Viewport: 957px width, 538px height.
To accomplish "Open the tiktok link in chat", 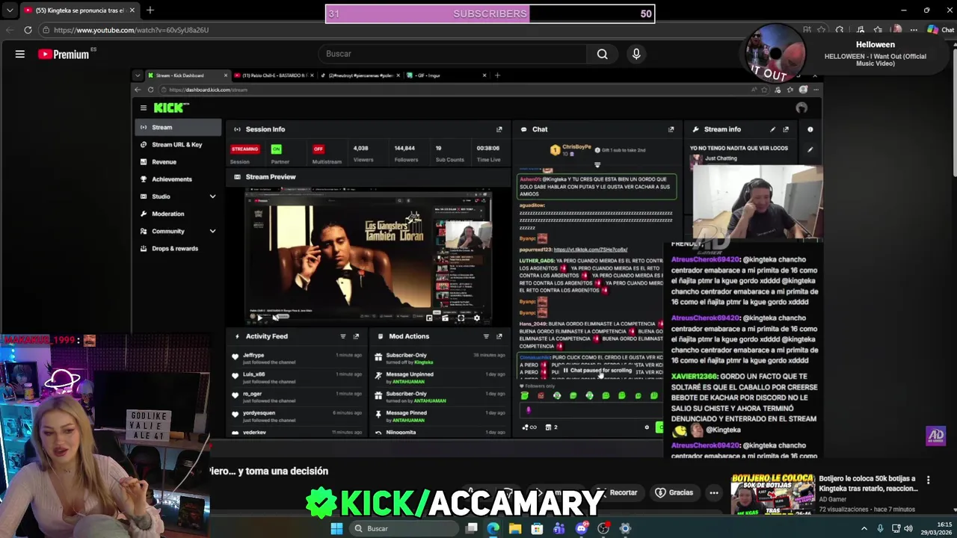I will [591, 250].
